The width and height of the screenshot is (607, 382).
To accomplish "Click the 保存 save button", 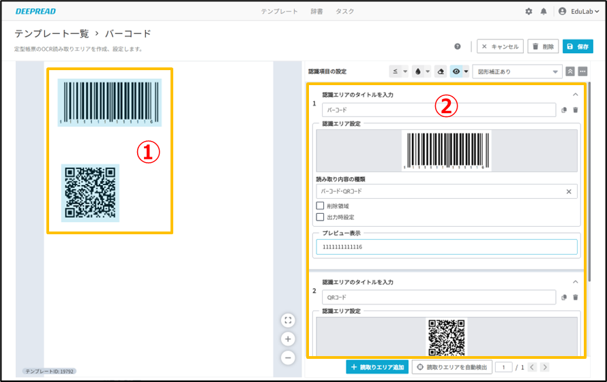I will (578, 46).
